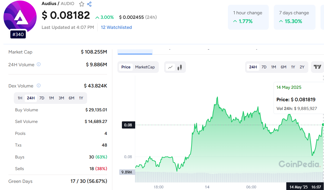324x190 pixels.
Task: Click the share icon beside AUDIO
Action: pos(89,4)
